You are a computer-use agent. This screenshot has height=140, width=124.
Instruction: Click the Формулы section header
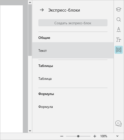click(46, 94)
